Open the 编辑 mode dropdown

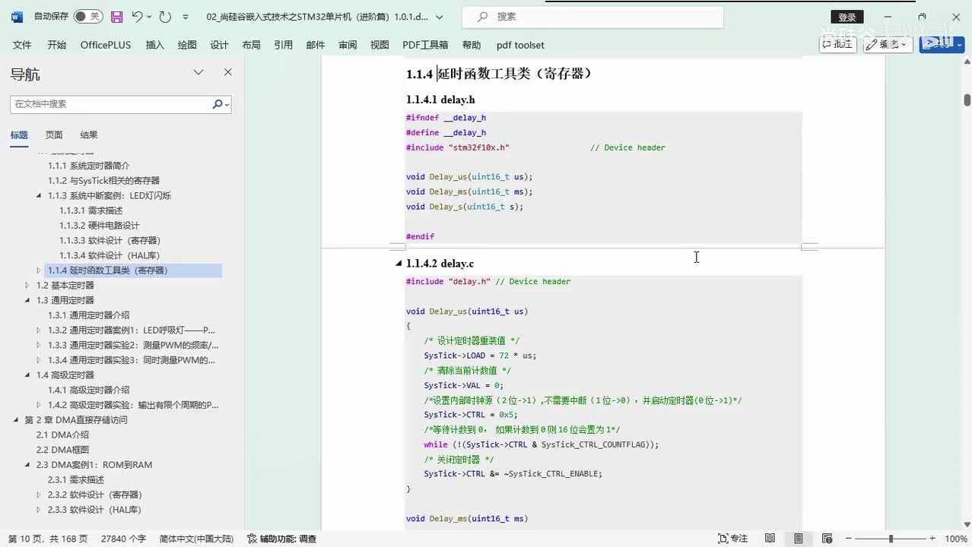pyautogui.click(x=888, y=44)
